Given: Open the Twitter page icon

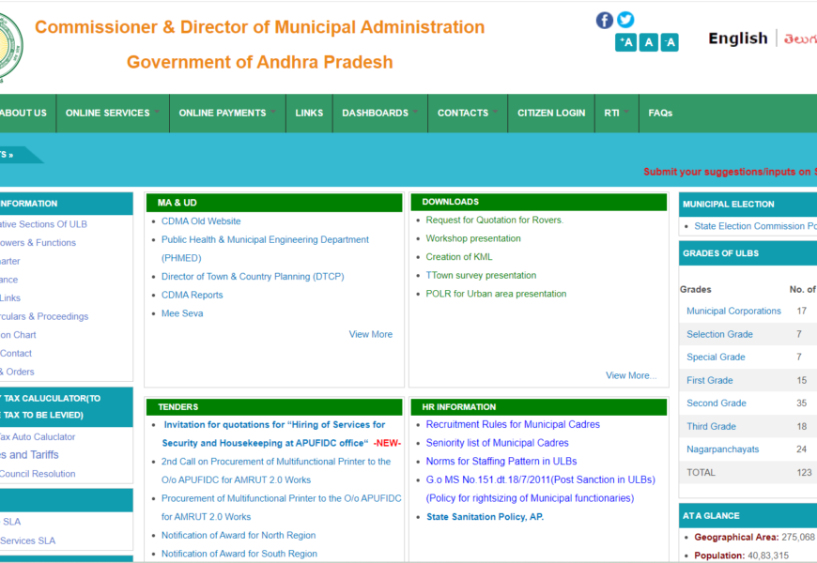Looking at the screenshot, I should click(x=625, y=20).
